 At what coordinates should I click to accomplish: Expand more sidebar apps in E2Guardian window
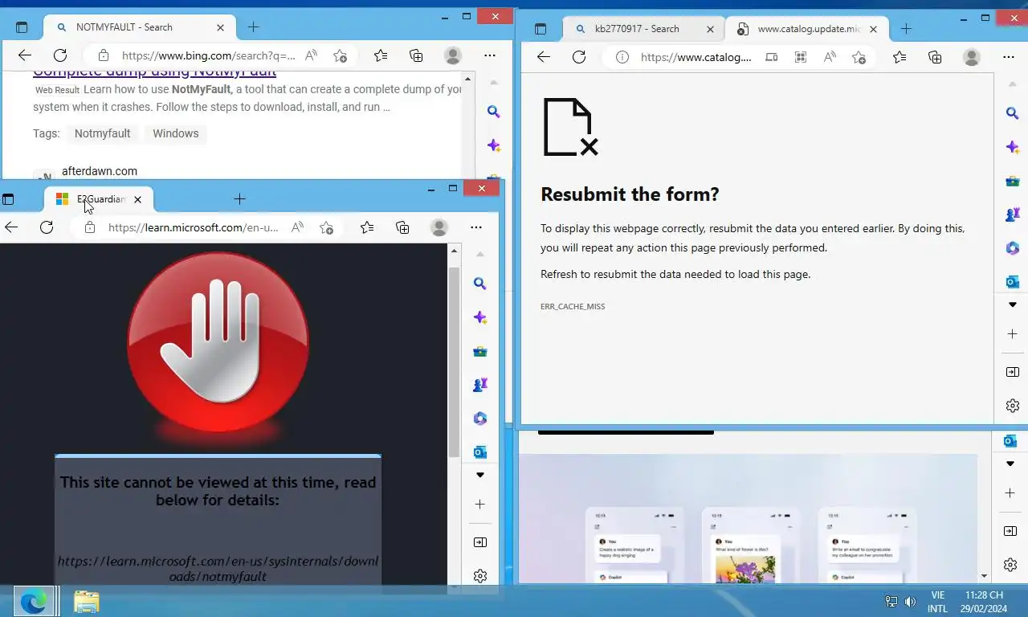[480, 476]
